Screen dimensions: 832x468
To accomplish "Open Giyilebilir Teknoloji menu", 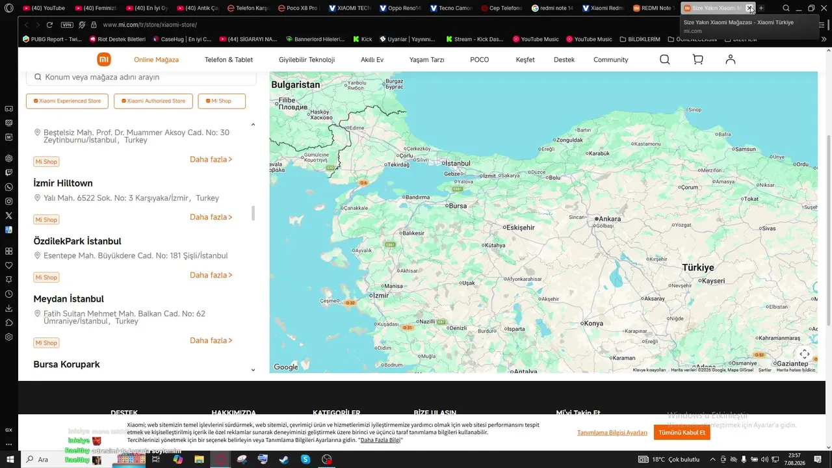I will pos(307,60).
